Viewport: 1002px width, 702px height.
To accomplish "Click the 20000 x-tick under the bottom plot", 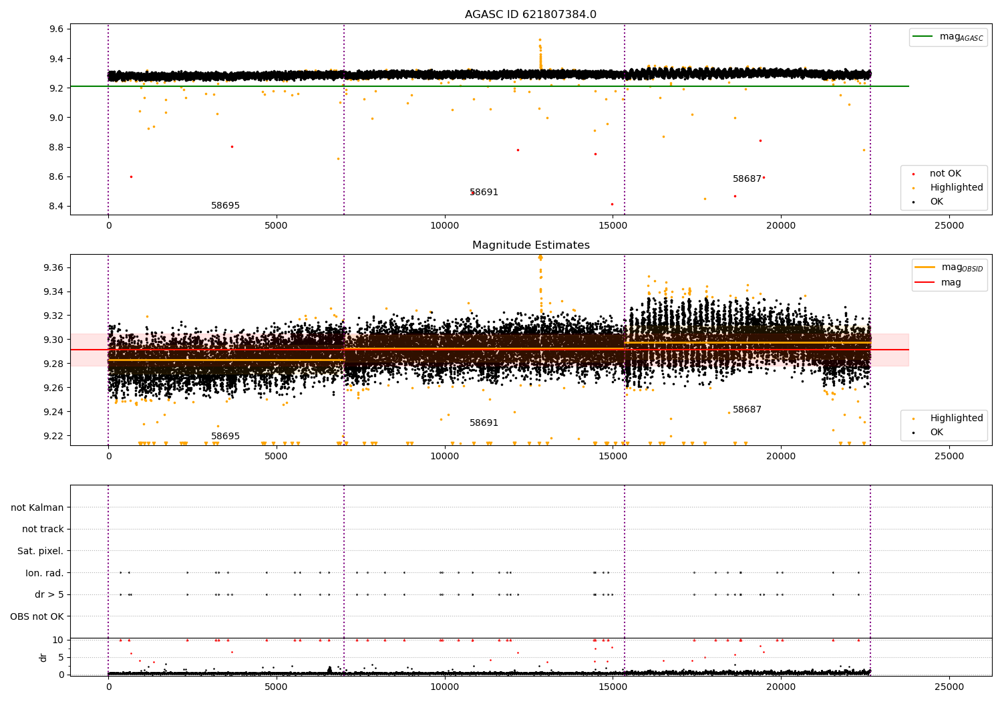I will point(781,687).
